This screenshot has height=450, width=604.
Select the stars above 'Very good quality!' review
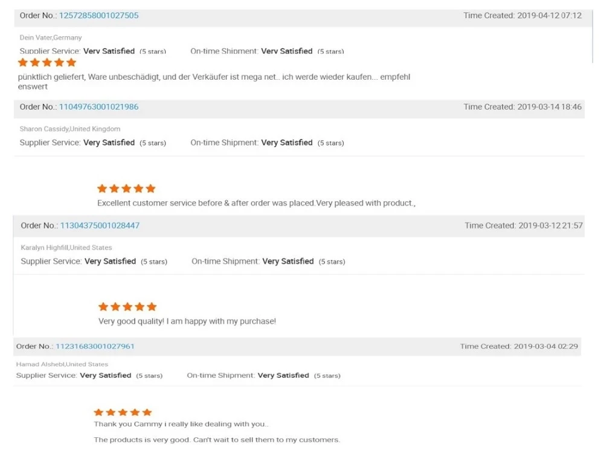click(x=127, y=307)
